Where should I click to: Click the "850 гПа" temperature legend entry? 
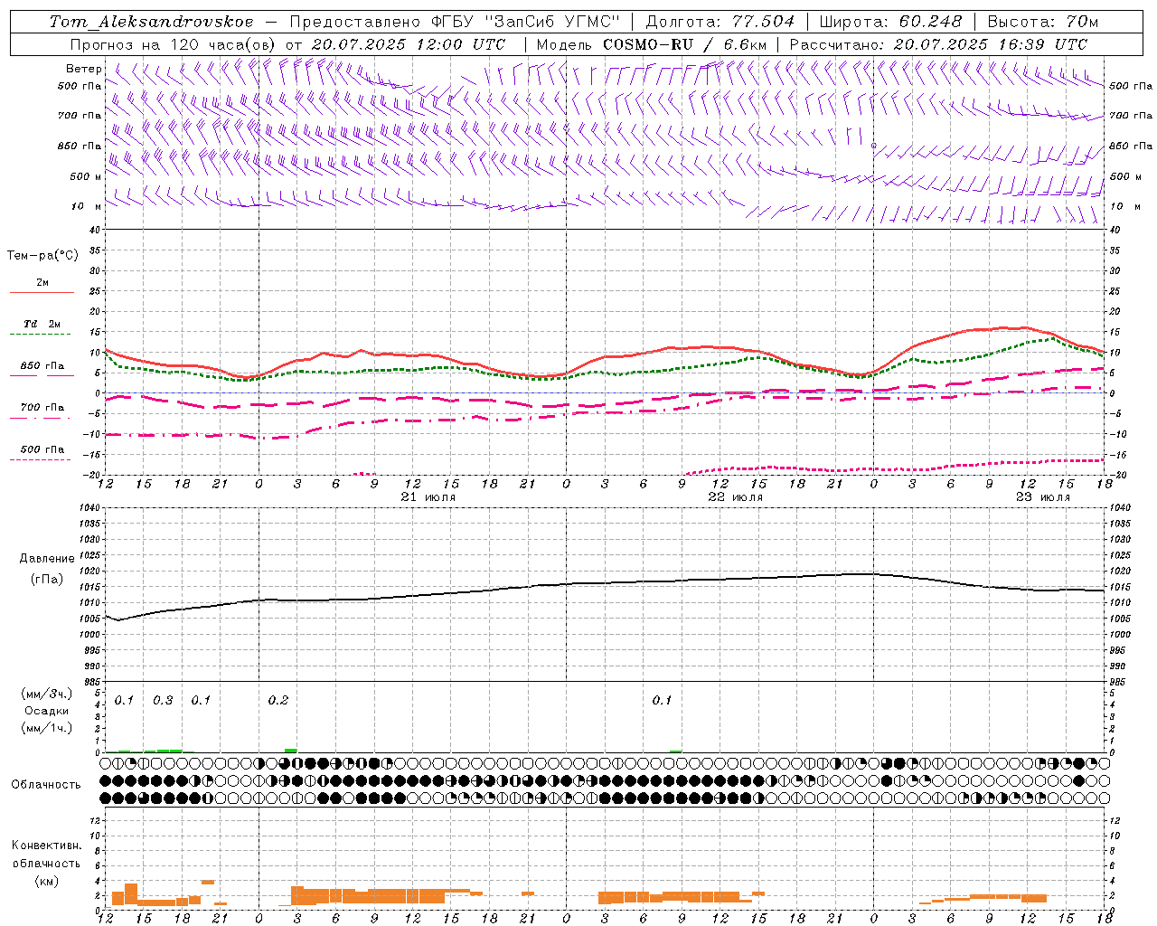[x=42, y=366]
